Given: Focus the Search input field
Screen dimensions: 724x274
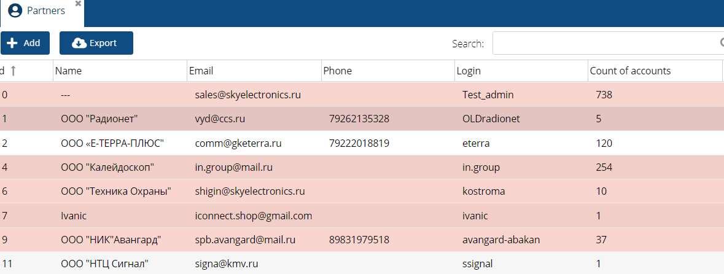Looking at the screenshot, I should click(608, 43).
